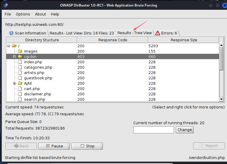Switch to Results - List View tab

click(x=82, y=33)
